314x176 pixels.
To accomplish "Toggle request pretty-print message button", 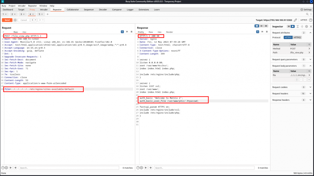I will tap(122, 32).
